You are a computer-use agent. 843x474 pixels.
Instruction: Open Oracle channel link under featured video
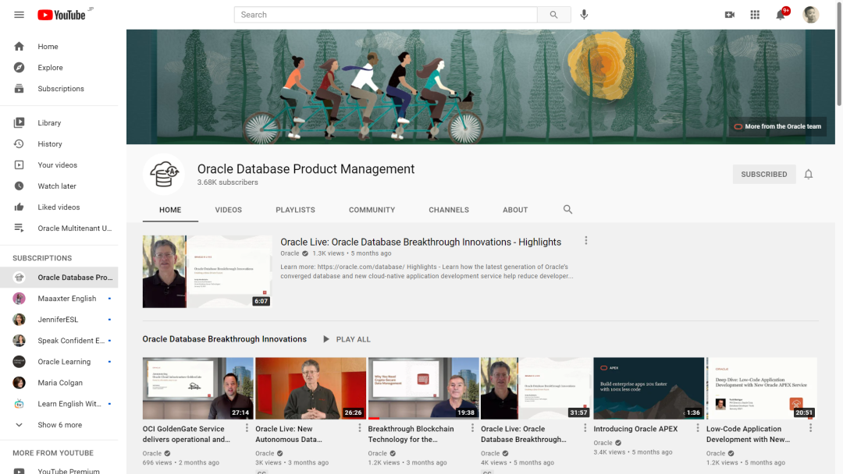tap(290, 253)
